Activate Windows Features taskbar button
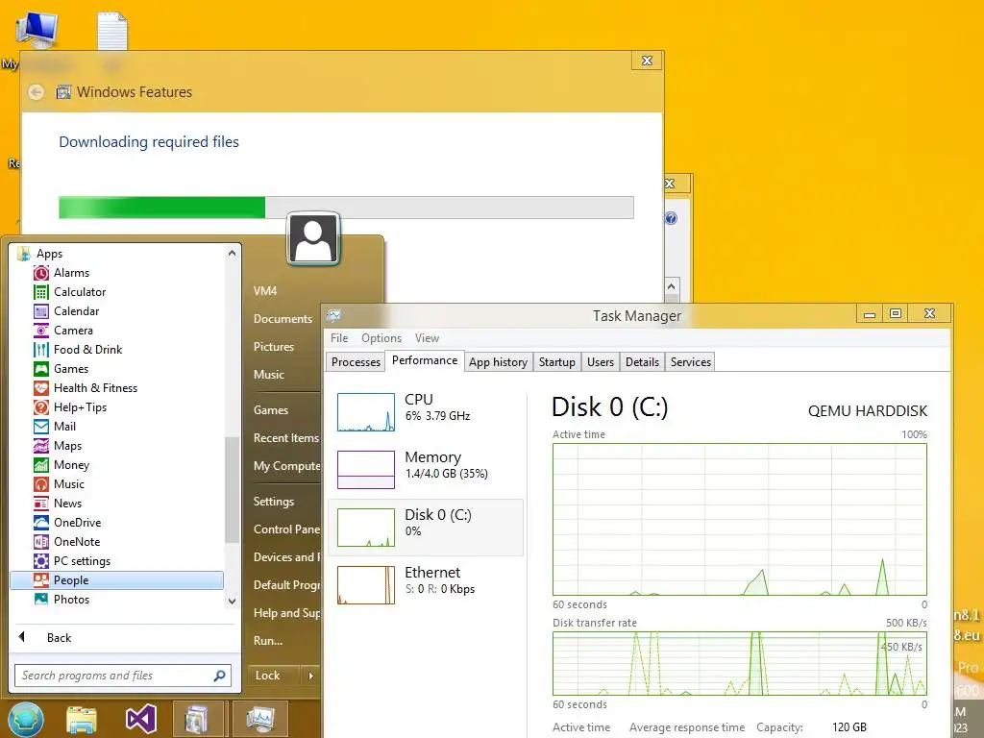Screen dimensions: 984x738 198,719
